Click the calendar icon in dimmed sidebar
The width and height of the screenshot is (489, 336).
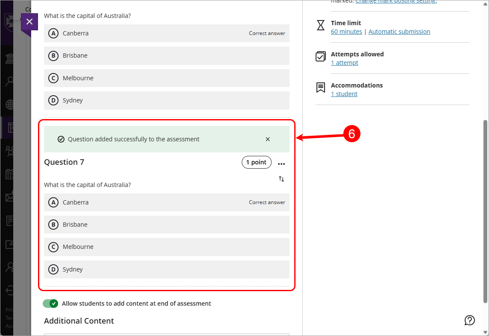tap(10, 174)
